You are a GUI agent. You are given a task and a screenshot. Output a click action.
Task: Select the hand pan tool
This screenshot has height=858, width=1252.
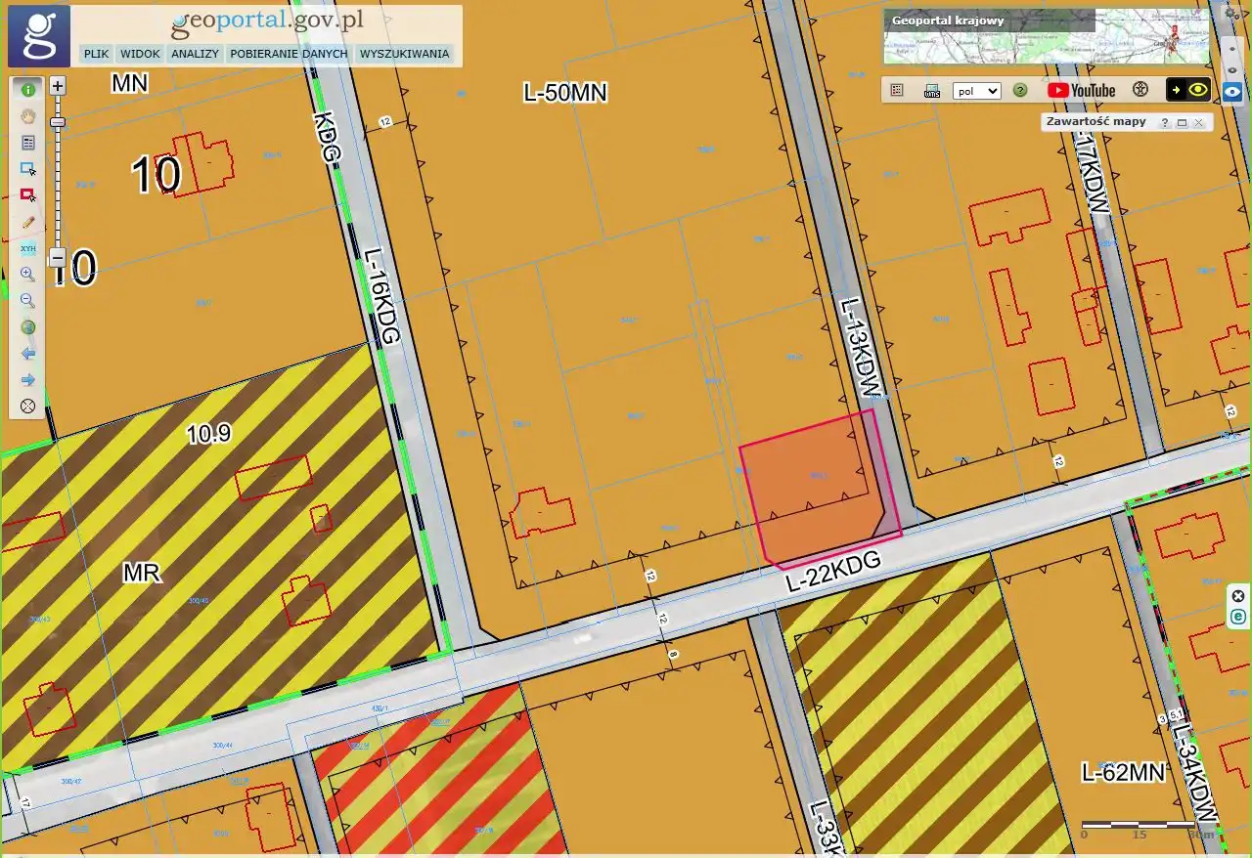(x=27, y=116)
